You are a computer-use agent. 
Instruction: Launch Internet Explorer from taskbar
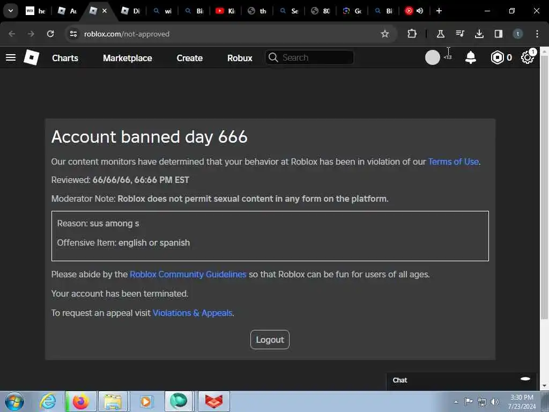click(47, 401)
